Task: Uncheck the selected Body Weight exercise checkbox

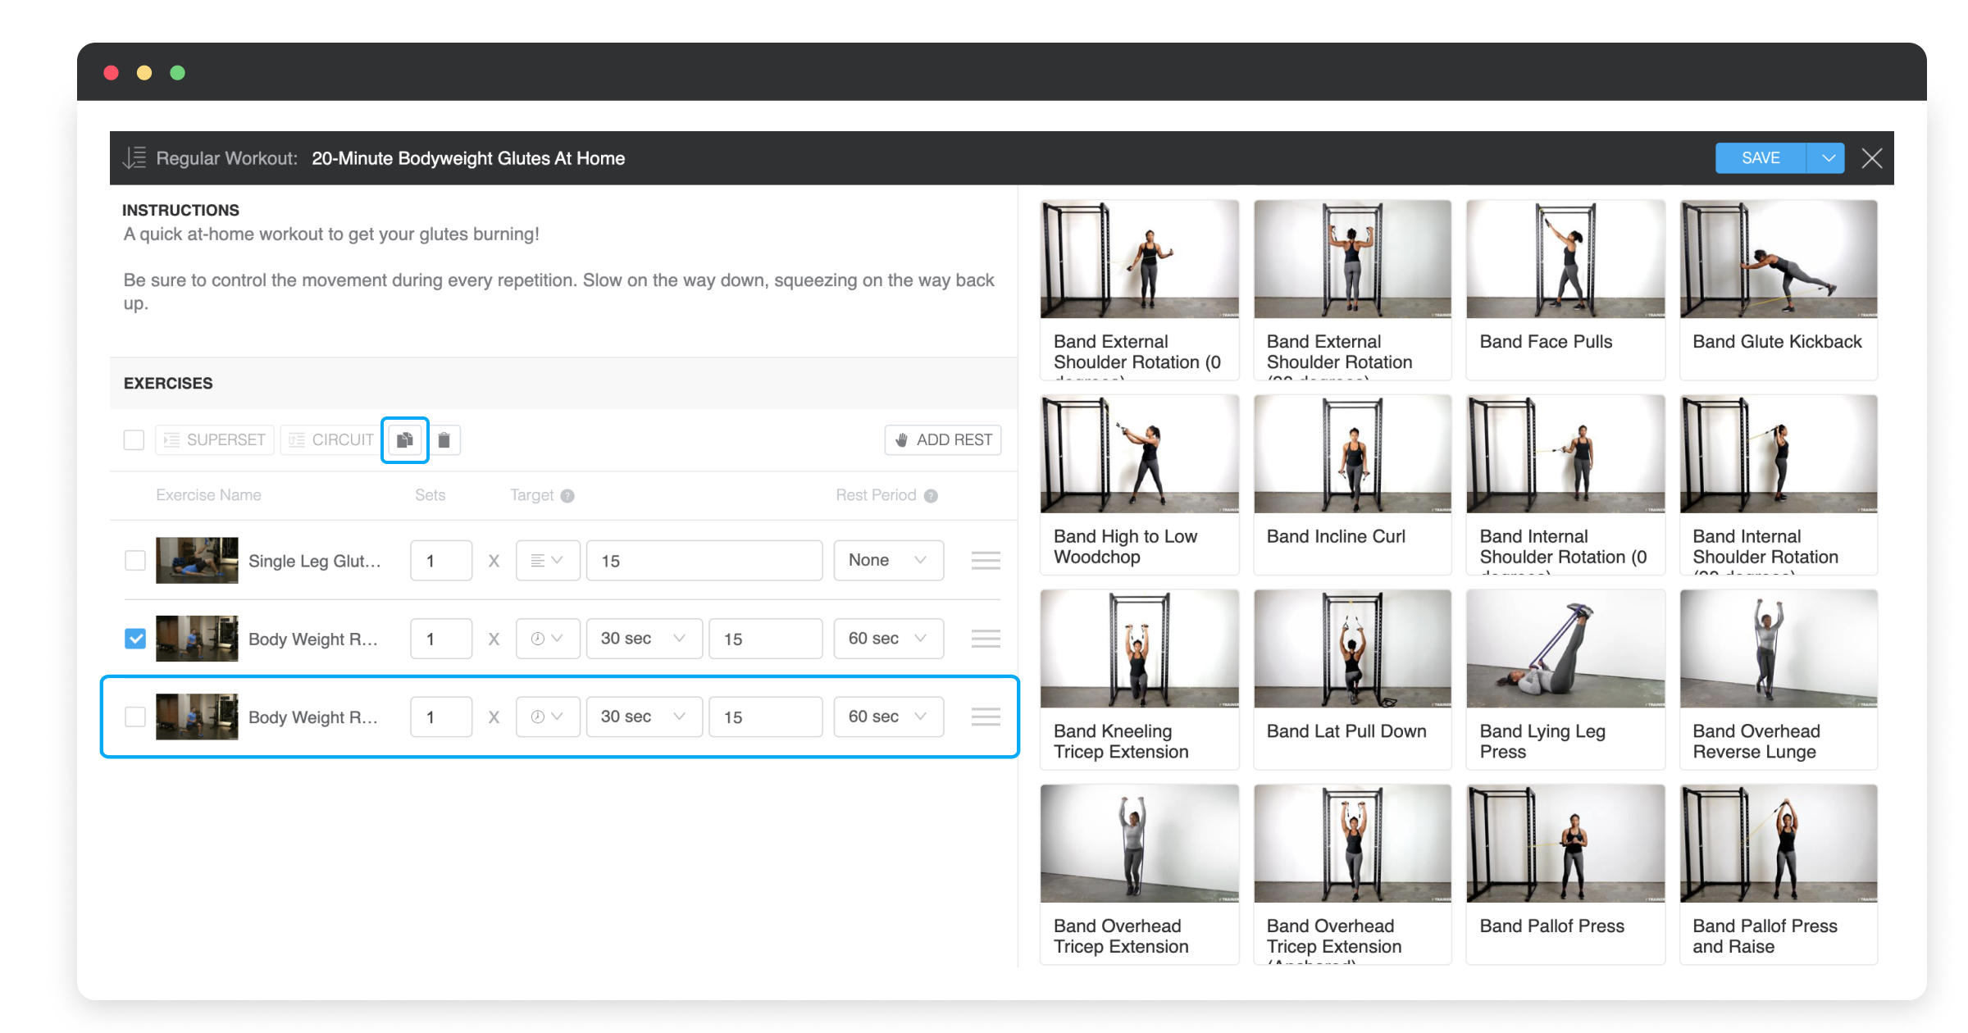Action: (x=135, y=639)
